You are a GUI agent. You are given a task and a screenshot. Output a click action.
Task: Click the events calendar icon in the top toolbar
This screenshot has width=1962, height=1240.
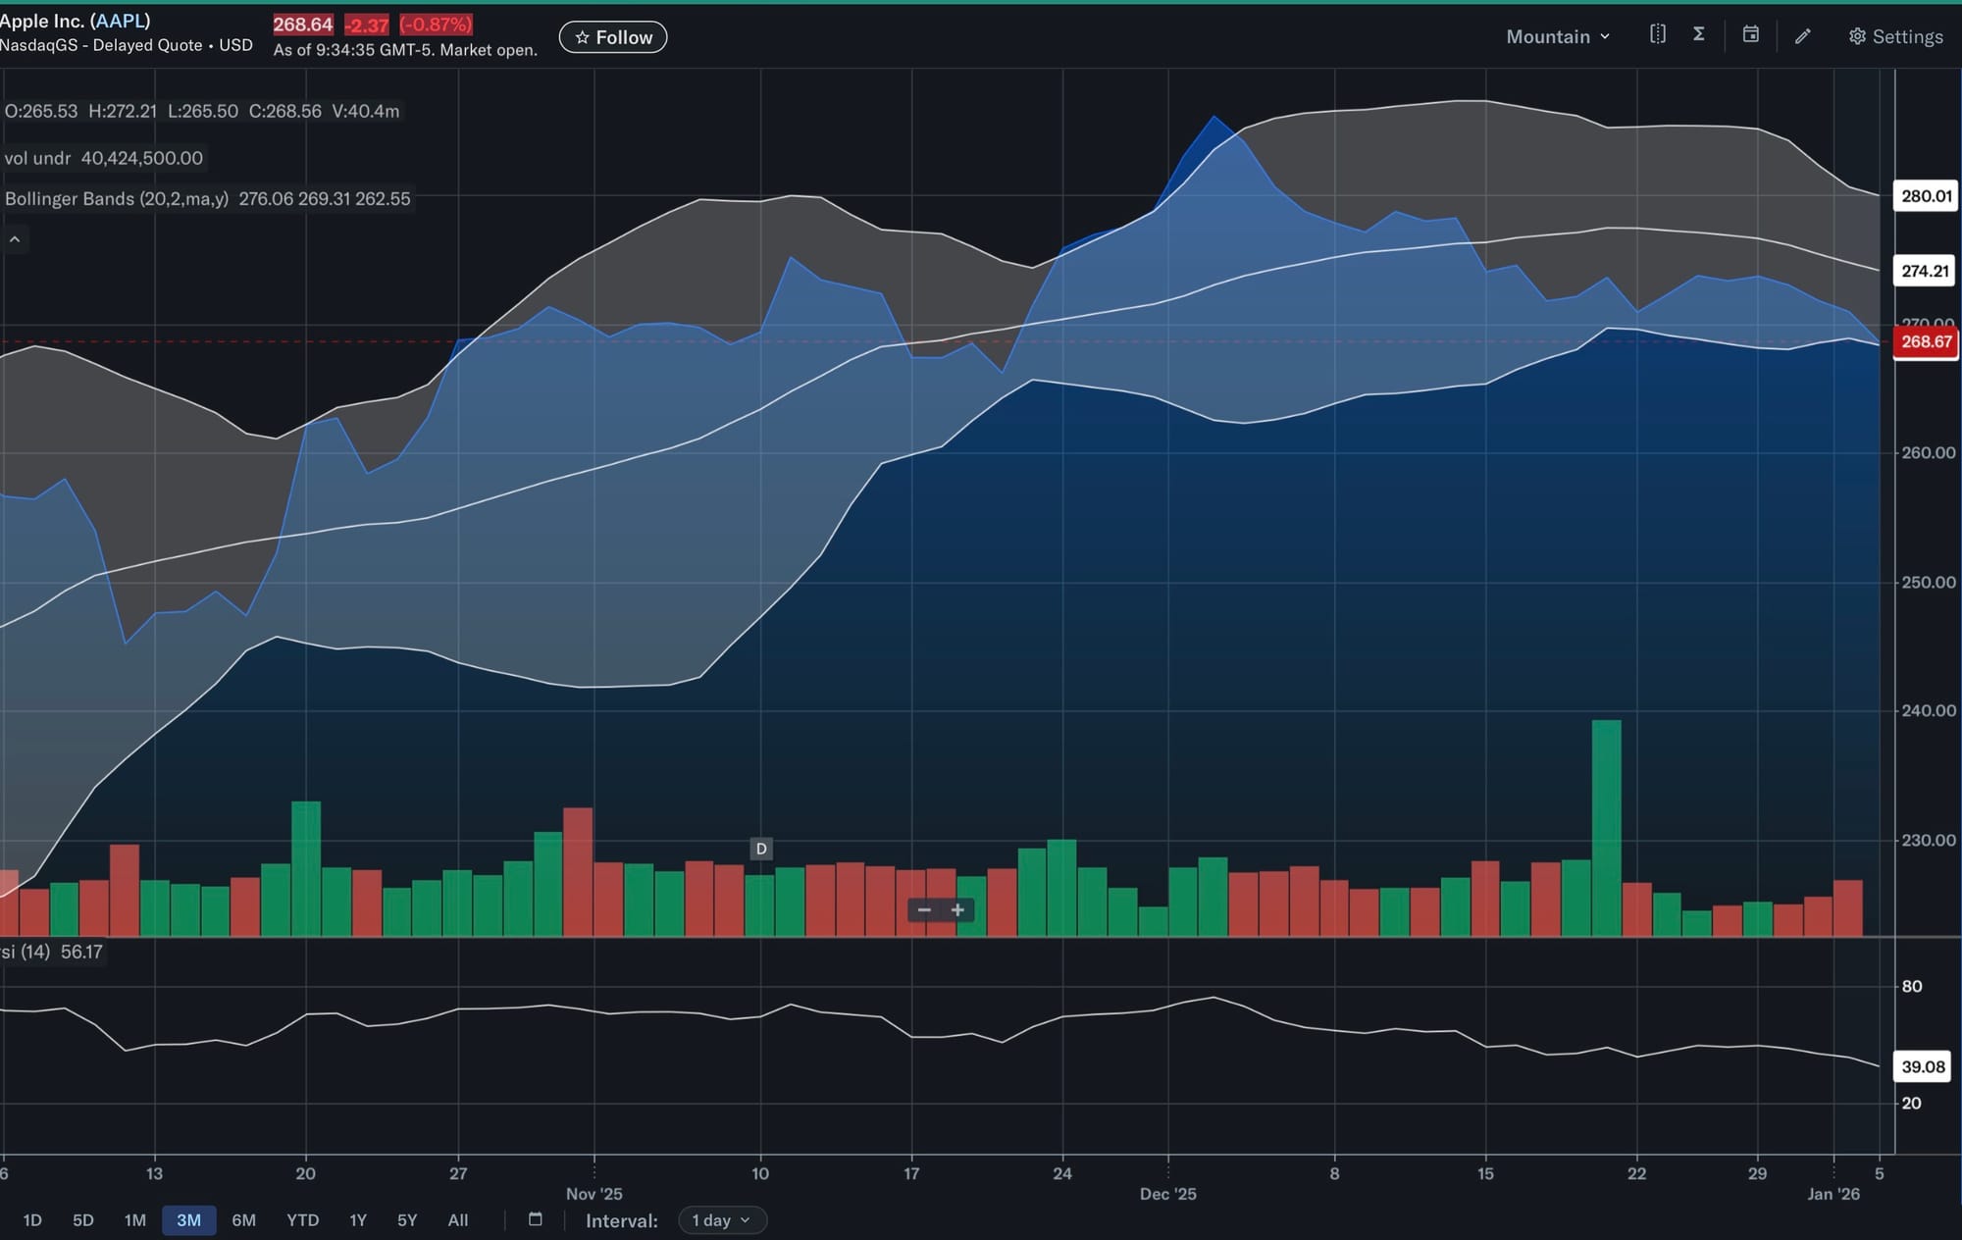[1751, 35]
